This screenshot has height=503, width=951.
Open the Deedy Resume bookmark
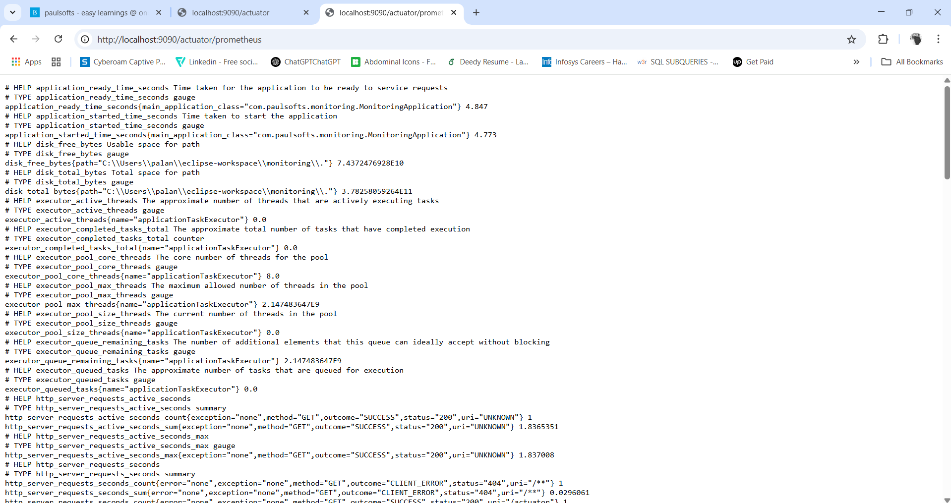click(488, 62)
